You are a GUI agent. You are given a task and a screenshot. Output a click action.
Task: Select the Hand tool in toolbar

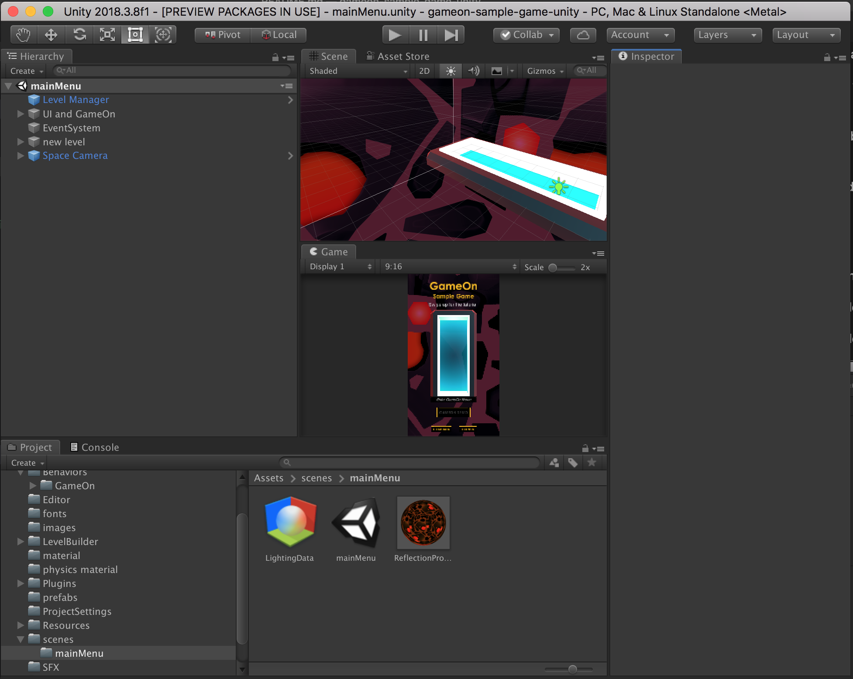(x=23, y=35)
